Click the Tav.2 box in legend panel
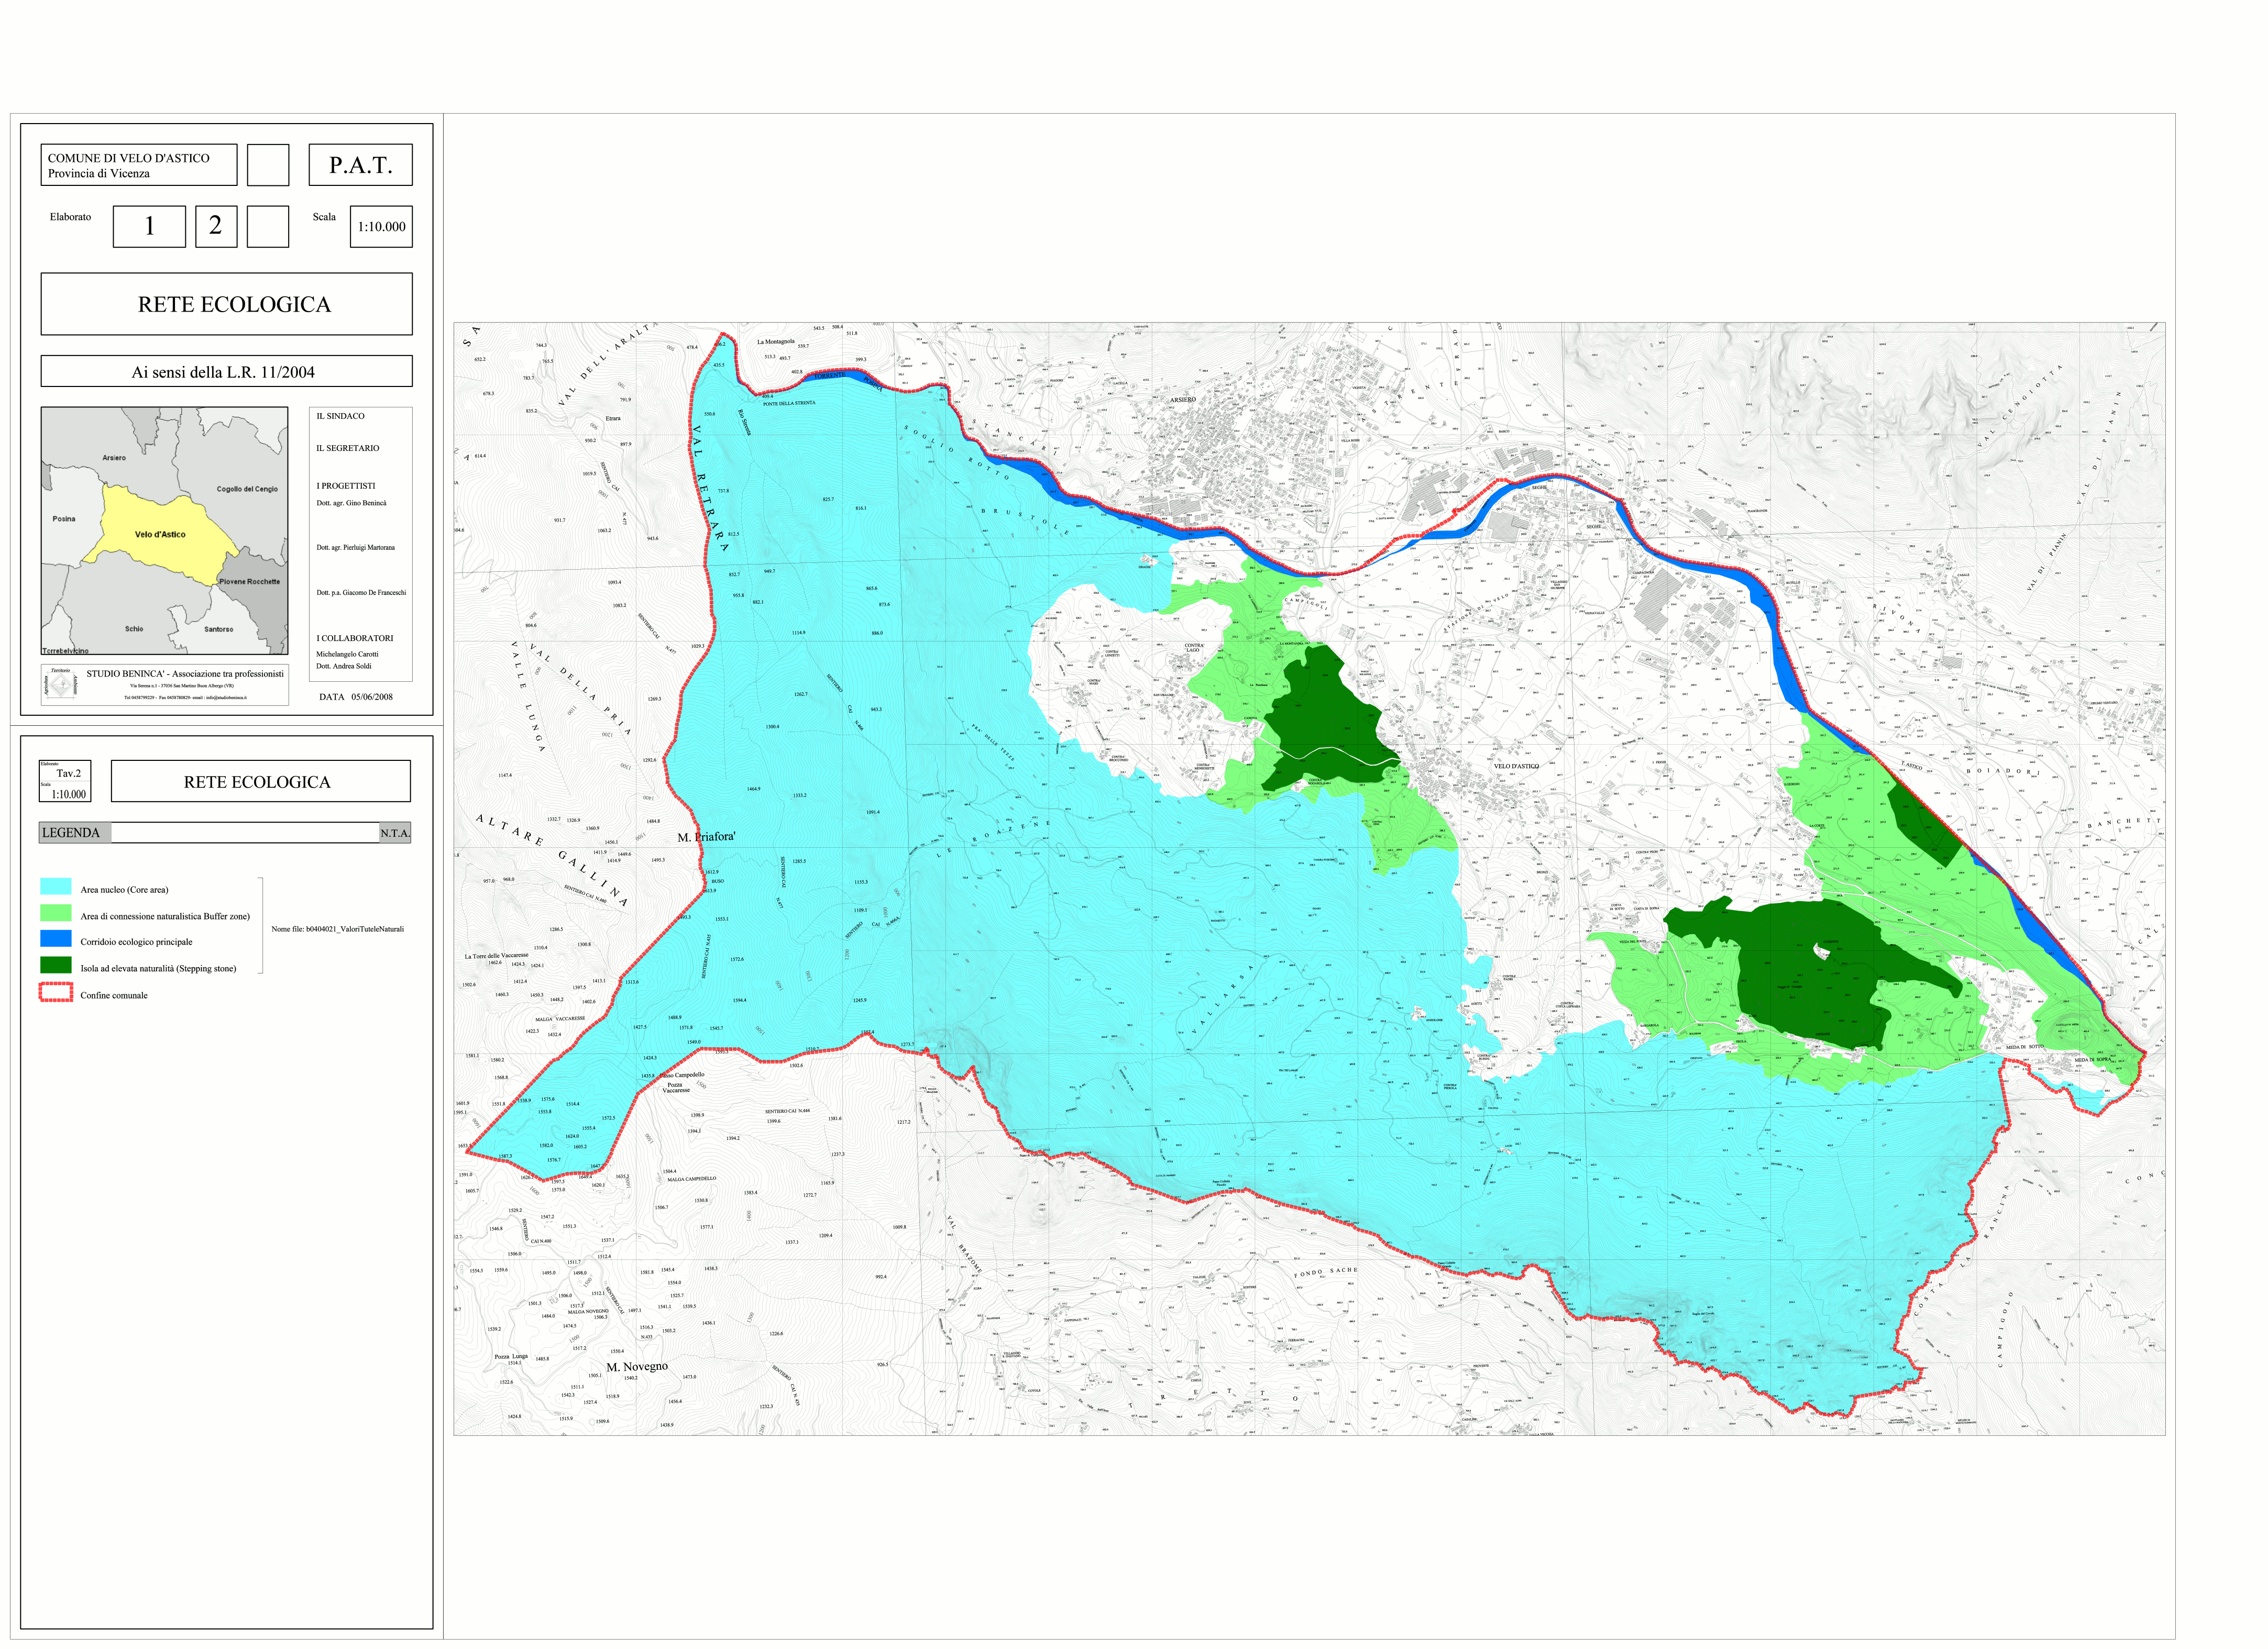Screen dimensions: 2268x1649 coord(68,773)
